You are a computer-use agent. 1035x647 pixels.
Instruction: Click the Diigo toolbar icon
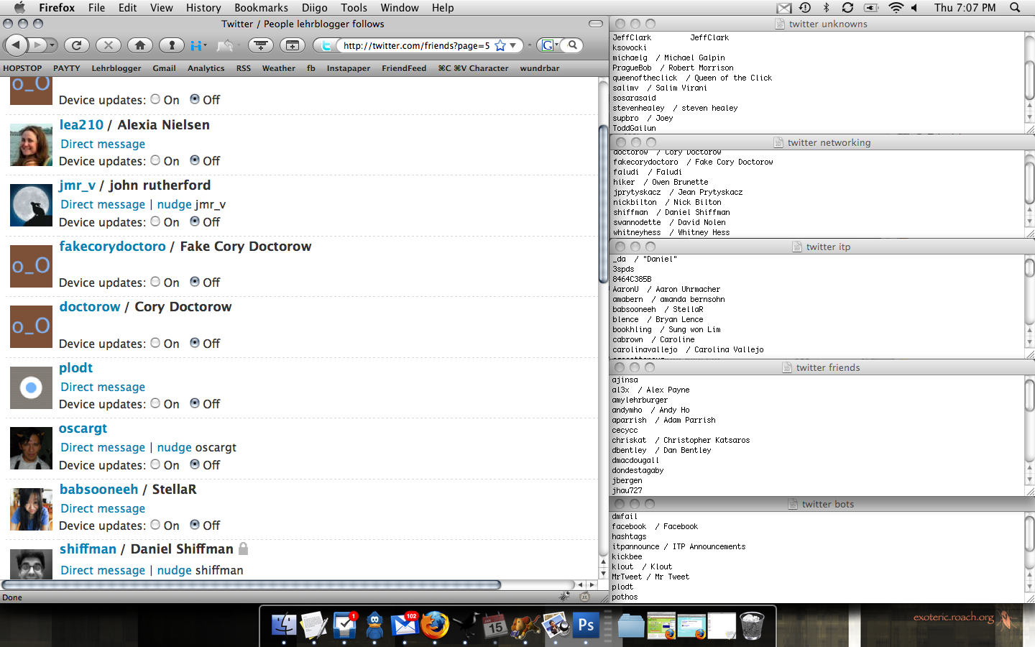point(196,45)
